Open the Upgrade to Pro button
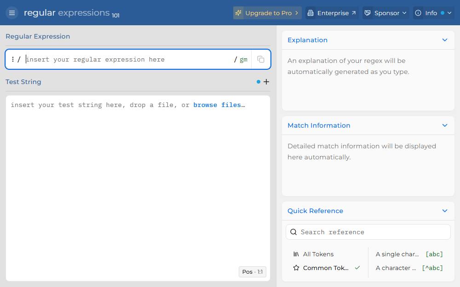Viewport: 460px width, 287px height. coord(267,13)
